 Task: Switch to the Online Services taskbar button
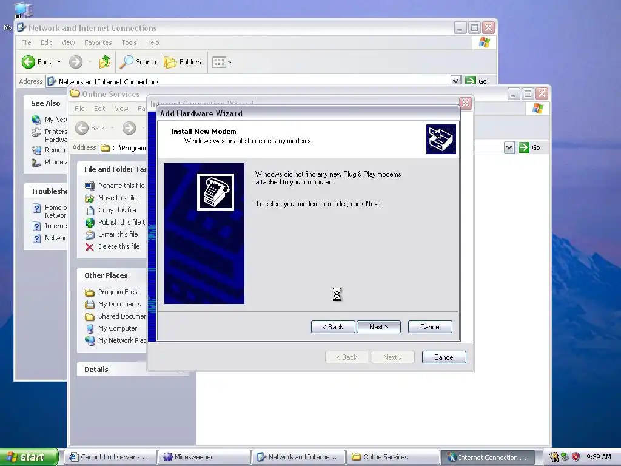point(393,457)
